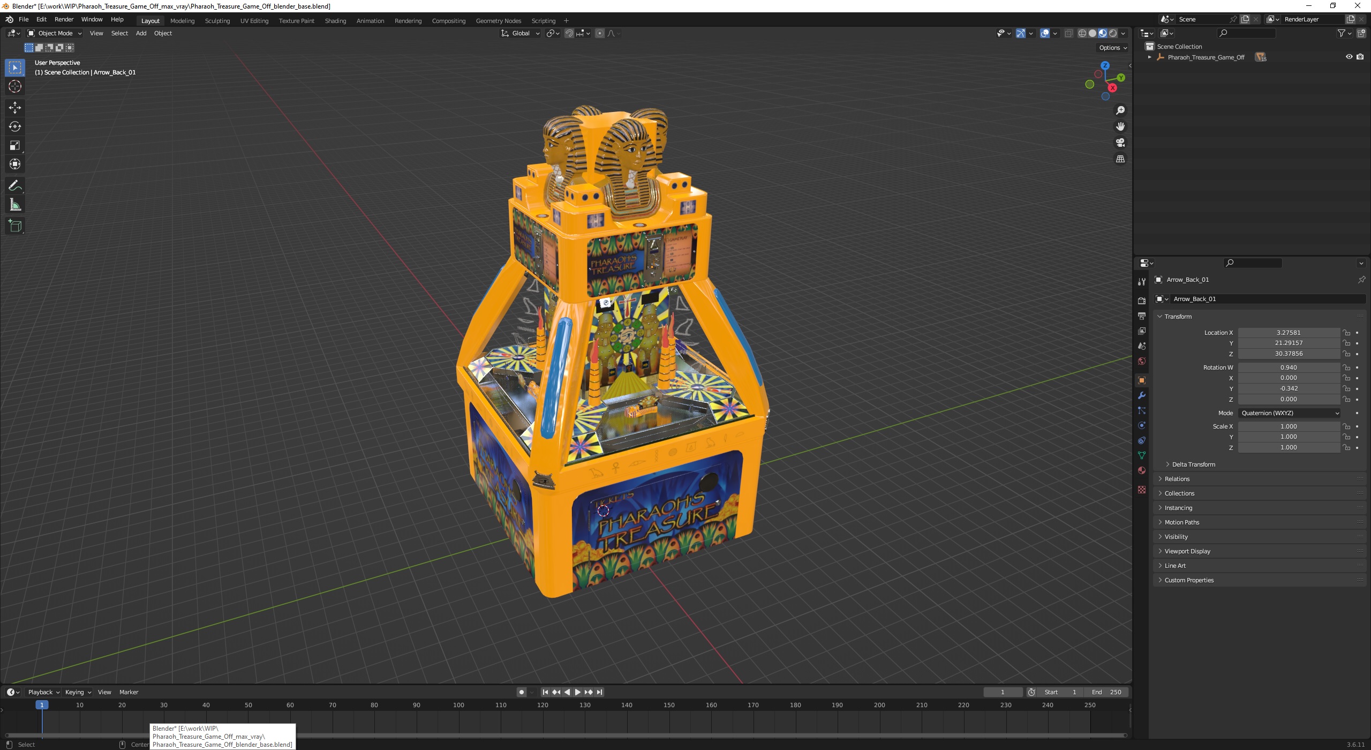The width and height of the screenshot is (1371, 750).
Task: Open the Output properties tab
Action: pyautogui.click(x=1141, y=316)
